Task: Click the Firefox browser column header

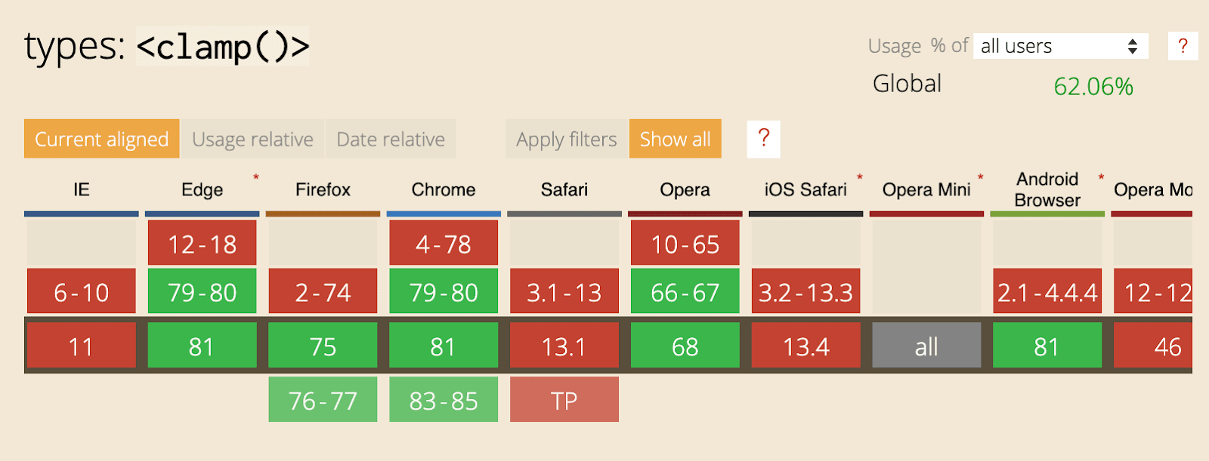Action: tap(323, 189)
